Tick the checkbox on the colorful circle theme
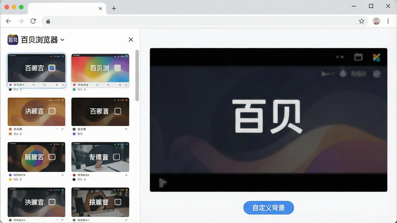This screenshot has height=223, width=397. tap(52, 157)
